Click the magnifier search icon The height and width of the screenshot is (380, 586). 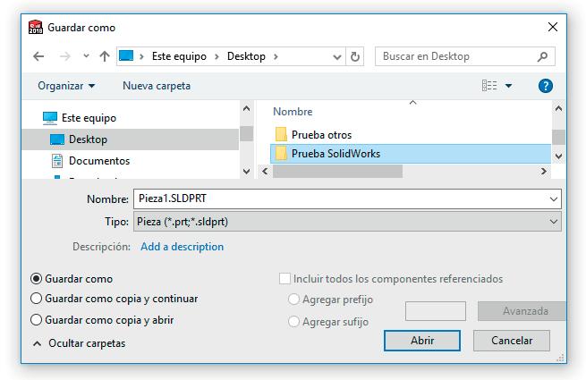[543, 56]
